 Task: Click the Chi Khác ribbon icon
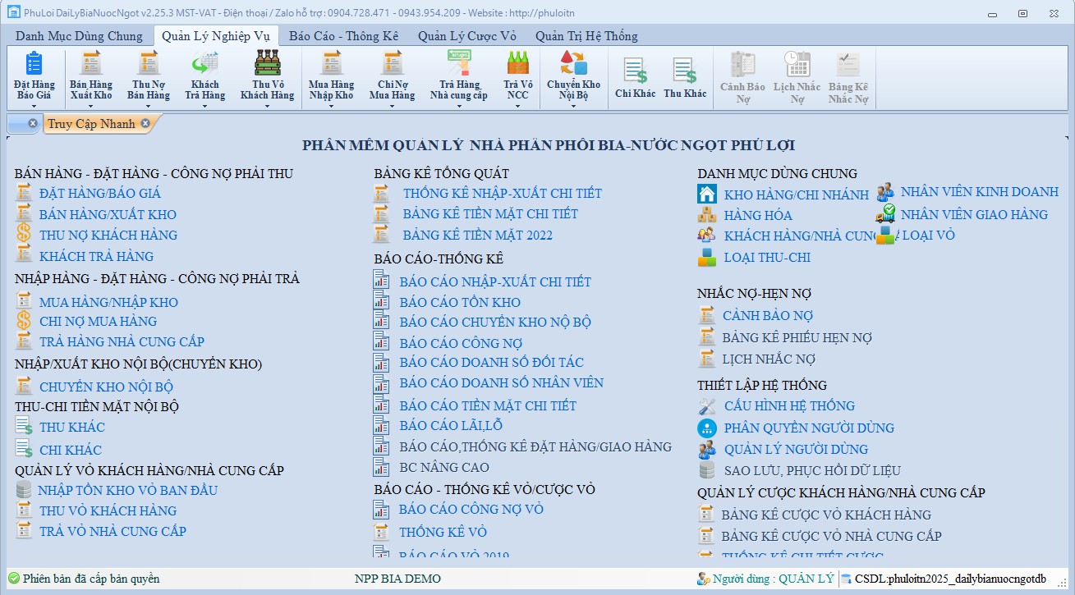tap(635, 72)
